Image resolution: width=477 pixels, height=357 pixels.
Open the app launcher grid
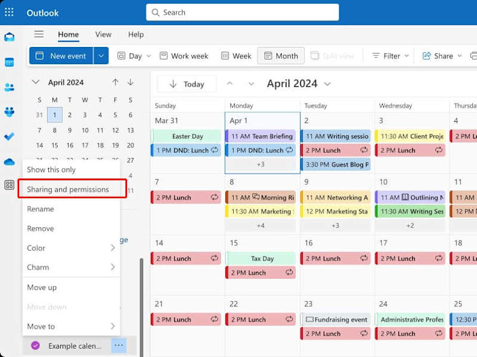click(9, 12)
